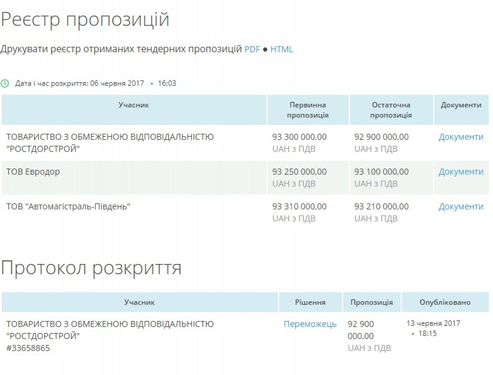Click the 18:15 publication time
The image size is (493, 375).
click(x=427, y=333)
